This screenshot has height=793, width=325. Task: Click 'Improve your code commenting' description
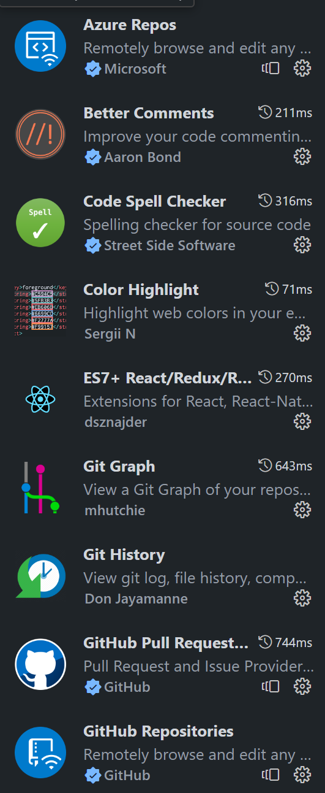(197, 136)
